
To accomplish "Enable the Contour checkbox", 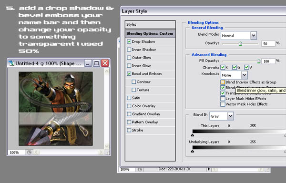I will (133, 81).
